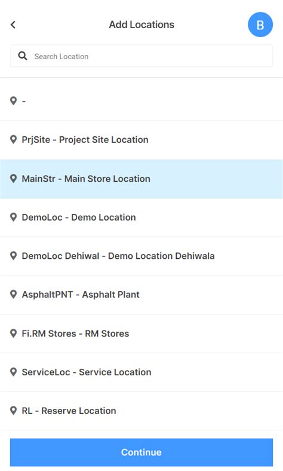Click the pin icon beside AsphaltPNT
Screen dimensions: 283x471
[13, 294]
